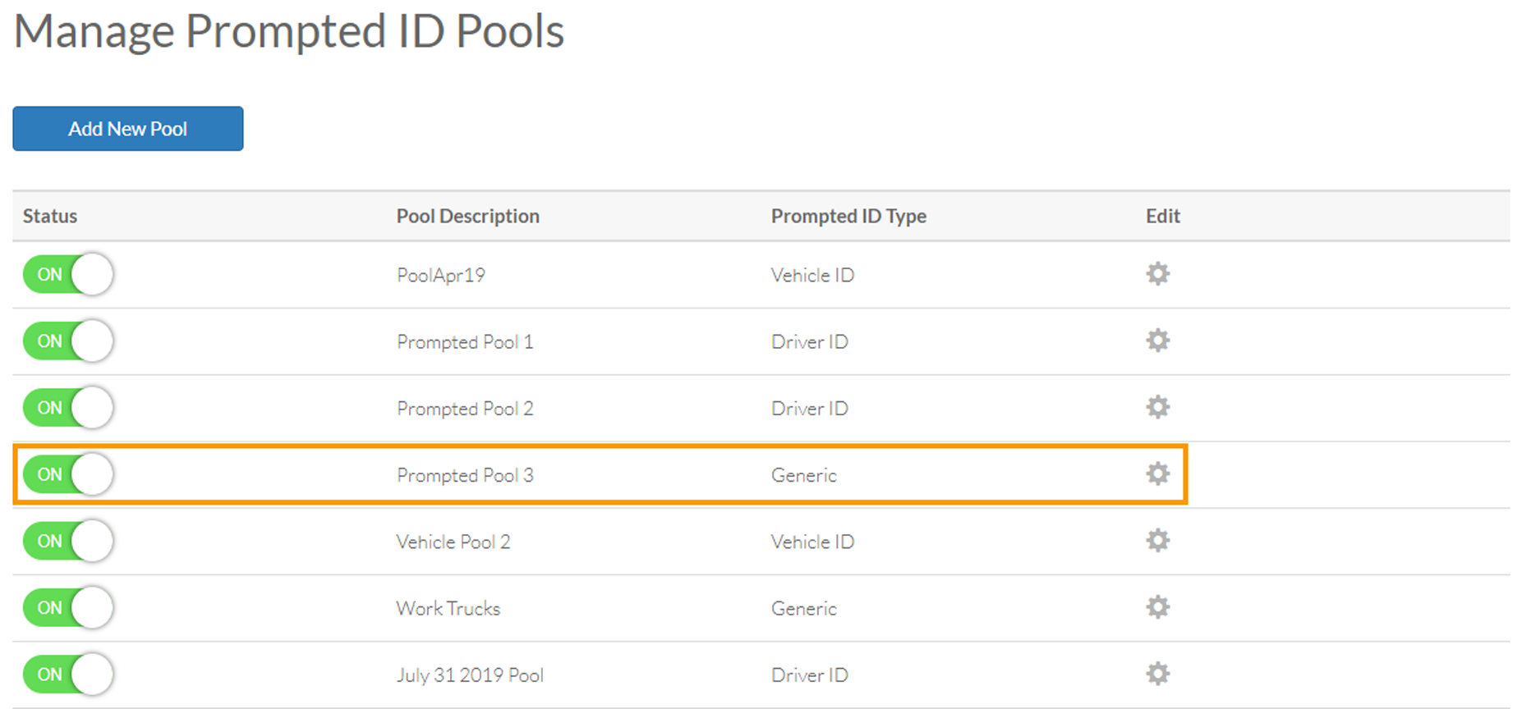The width and height of the screenshot is (1517, 709).
Task: Select the Pool Description column header
Action: coord(467,216)
